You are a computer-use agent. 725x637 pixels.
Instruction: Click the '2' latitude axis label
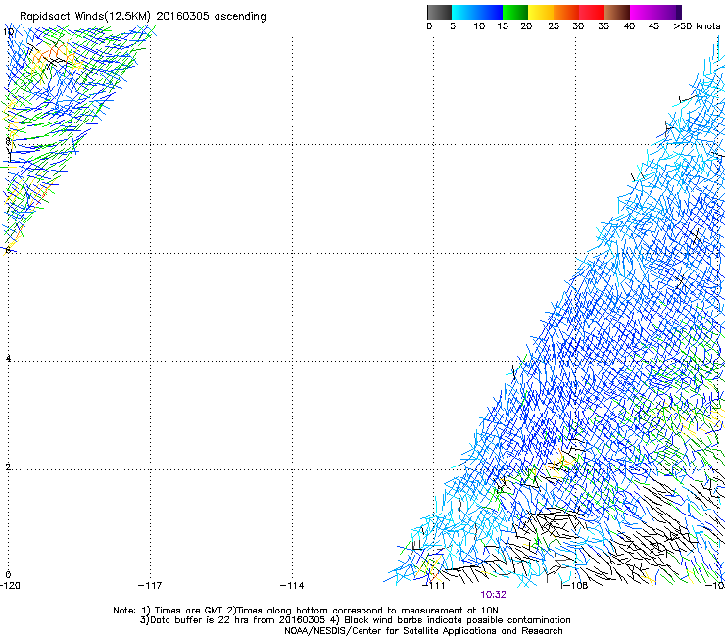tap(8, 466)
